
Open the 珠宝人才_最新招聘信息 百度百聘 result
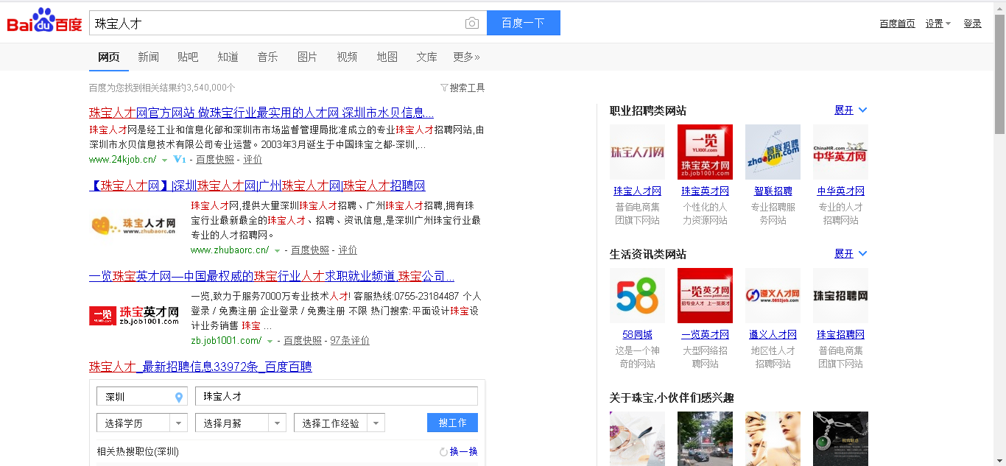coord(200,367)
